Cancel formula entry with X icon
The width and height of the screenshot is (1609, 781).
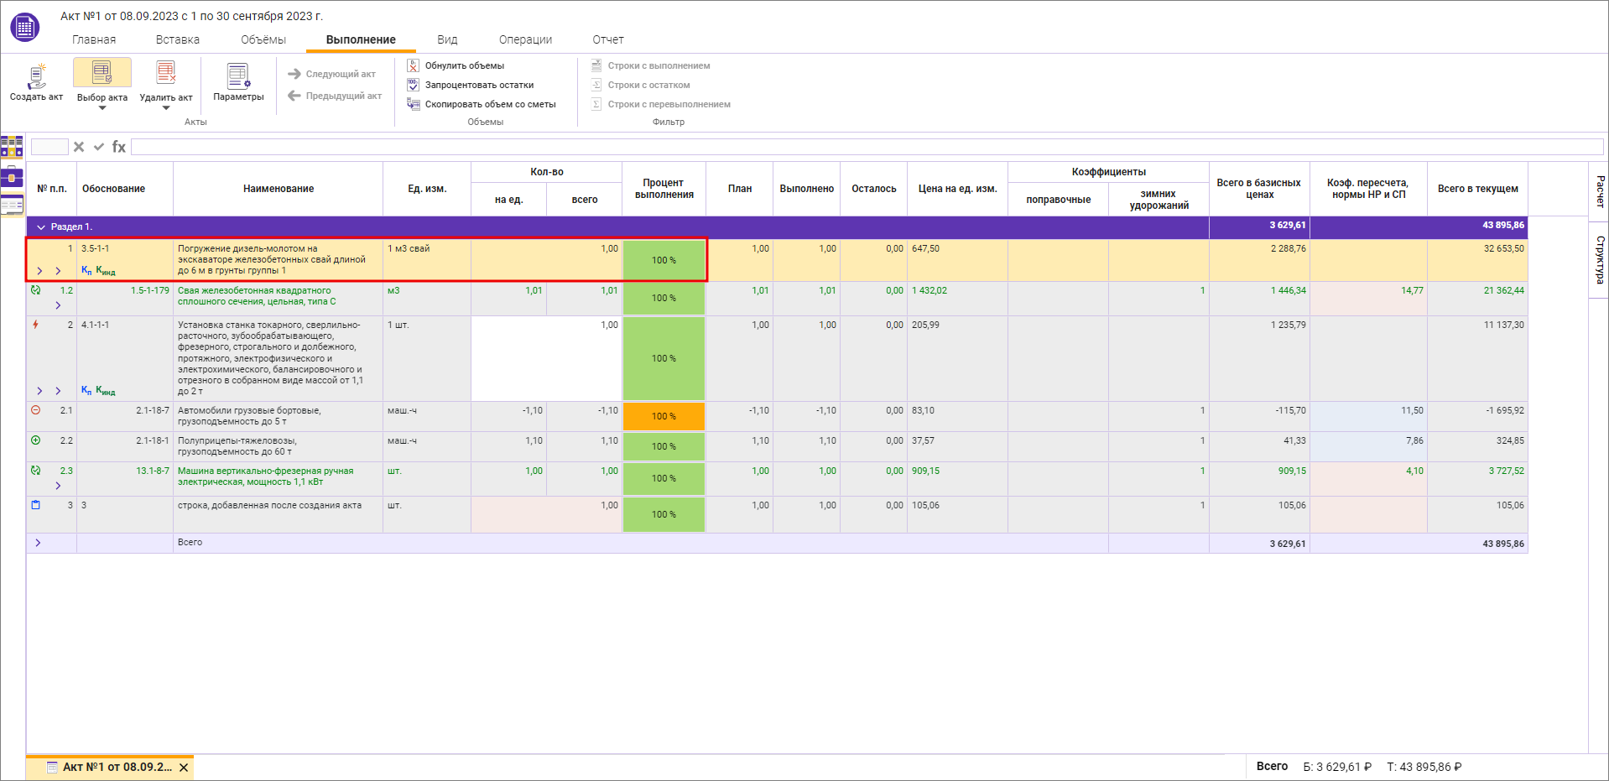[79, 147]
